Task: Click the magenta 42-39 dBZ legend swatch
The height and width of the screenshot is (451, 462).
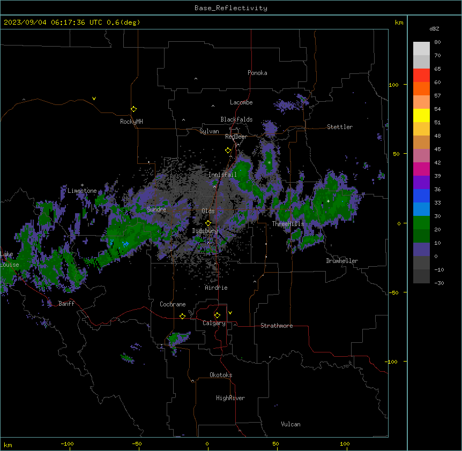Action: pyautogui.click(x=421, y=169)
